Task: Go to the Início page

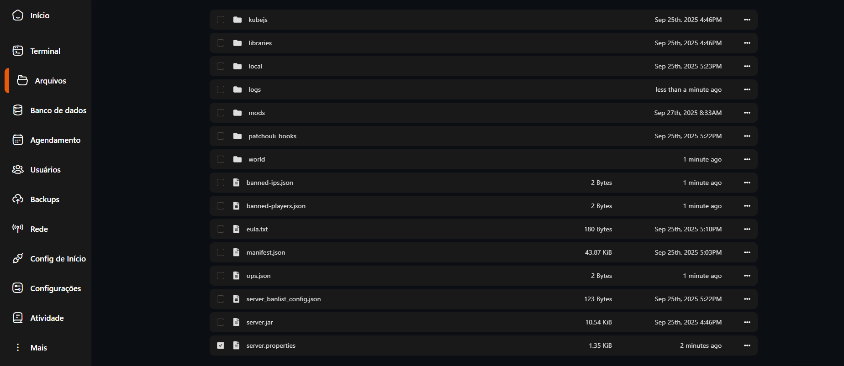Action: (x=40, y=16)
